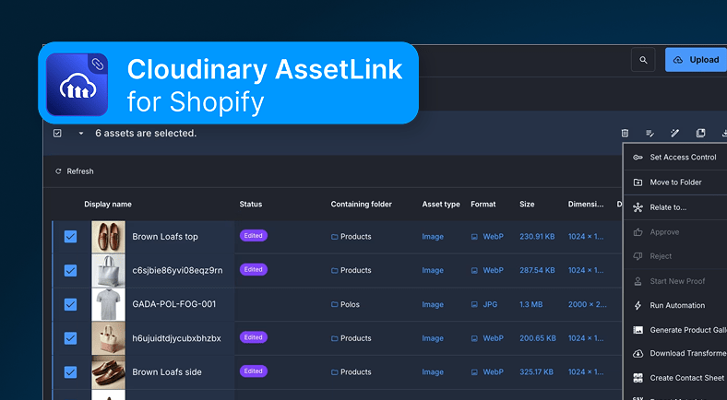This screenshot has width=727, height=400.
Task: Click the 230.91 KB size value
Action: [537, 237]
